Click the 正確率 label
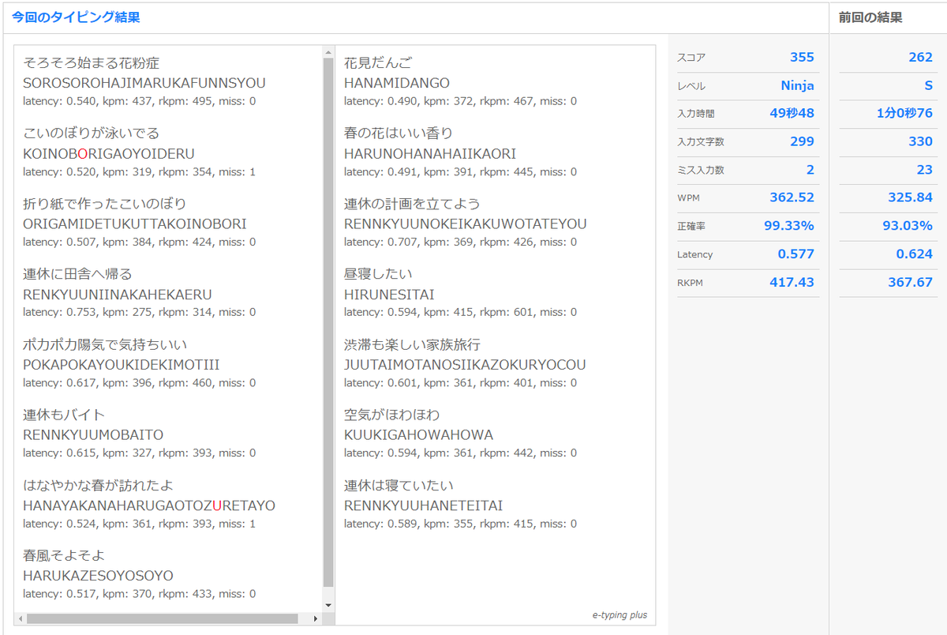Screen dimensions: 947x635 [691, 227]
